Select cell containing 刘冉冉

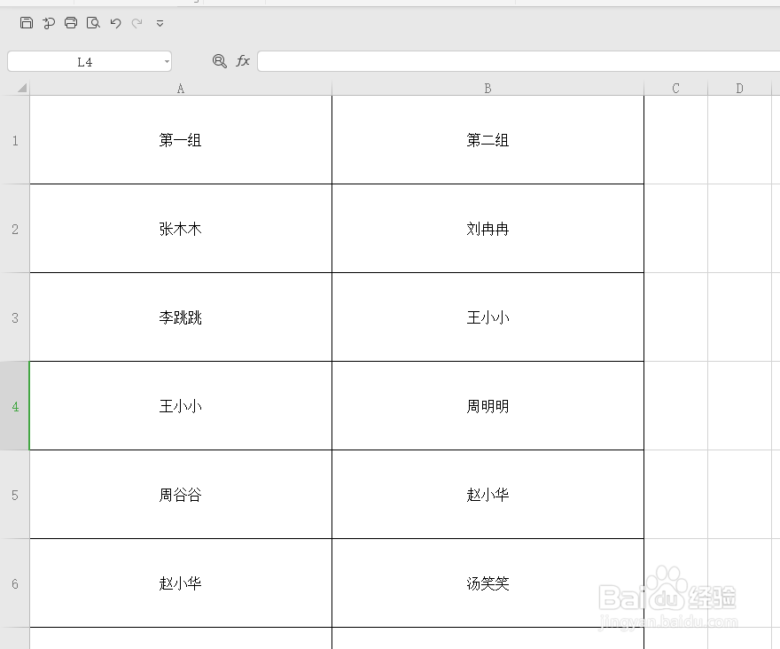pos(487,229)
